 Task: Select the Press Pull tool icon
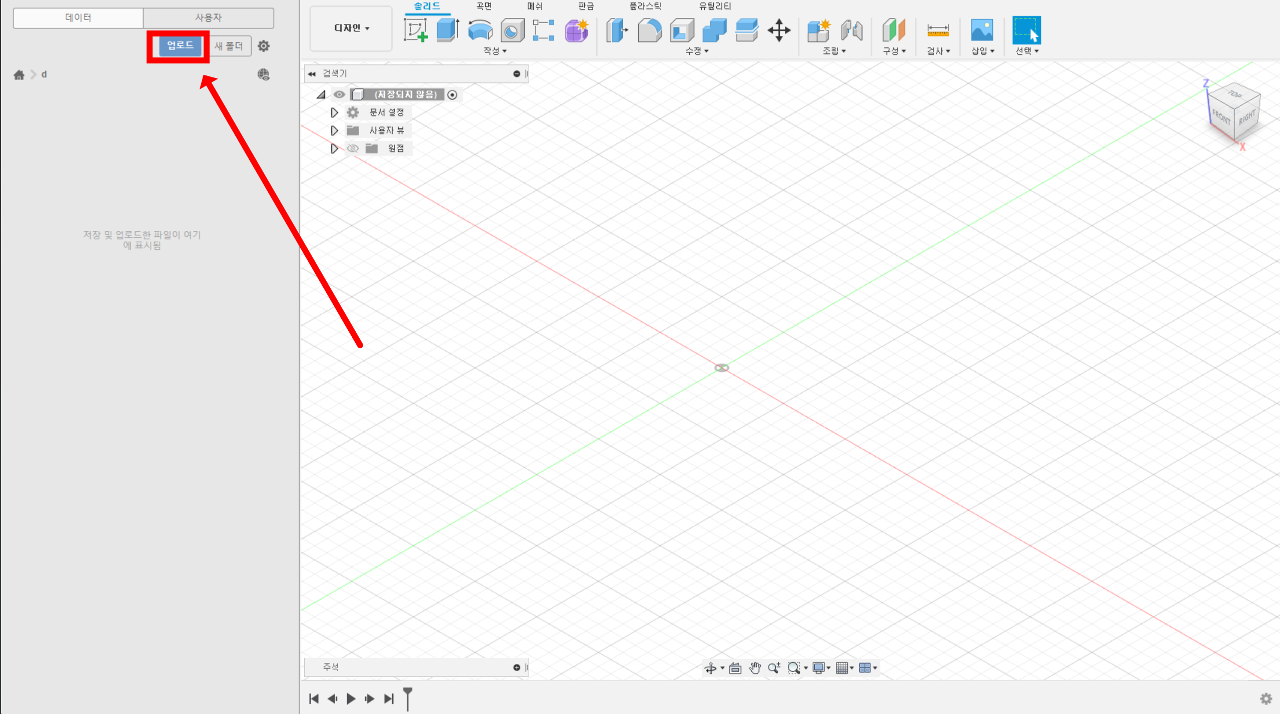tap(617, 30)
